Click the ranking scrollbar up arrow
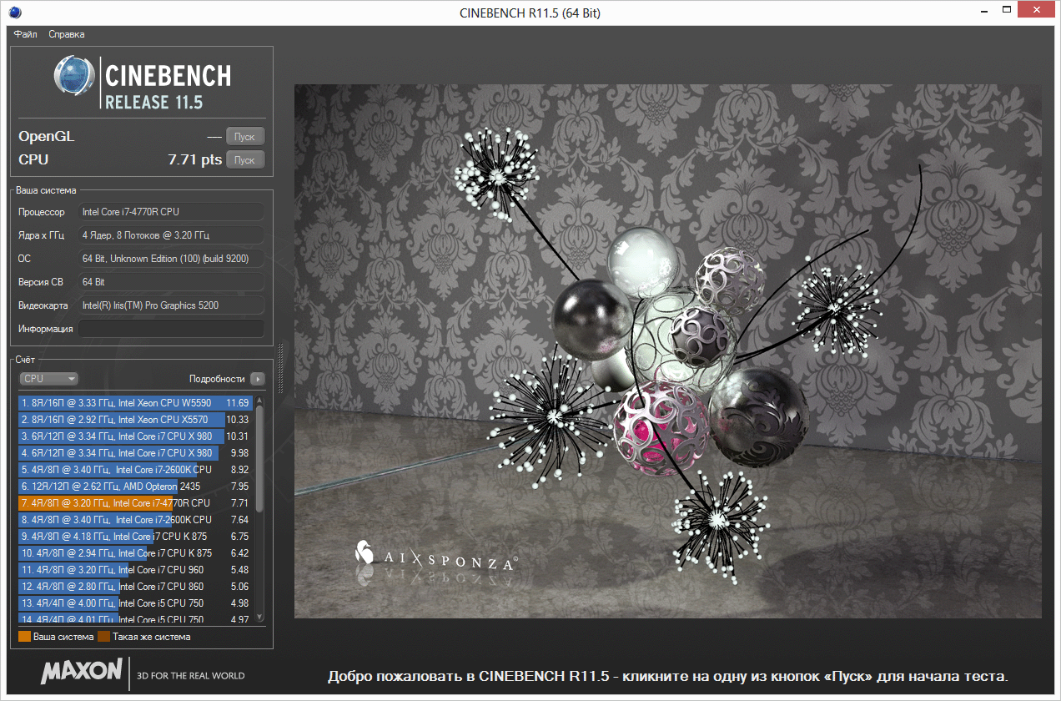 tap(259, 400)
